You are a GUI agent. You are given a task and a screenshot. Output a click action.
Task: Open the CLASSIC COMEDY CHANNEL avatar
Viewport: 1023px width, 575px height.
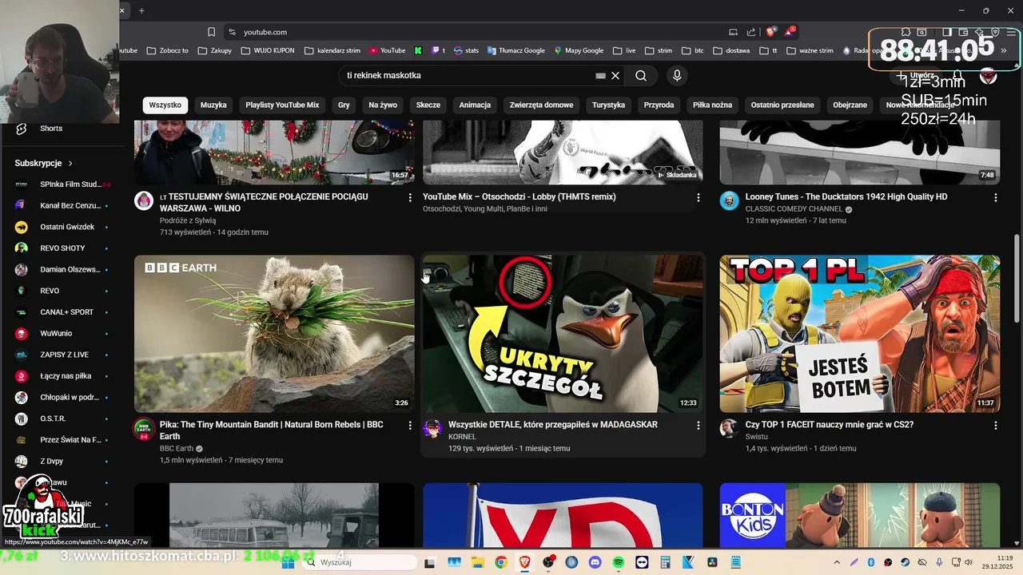coord(729,200)
